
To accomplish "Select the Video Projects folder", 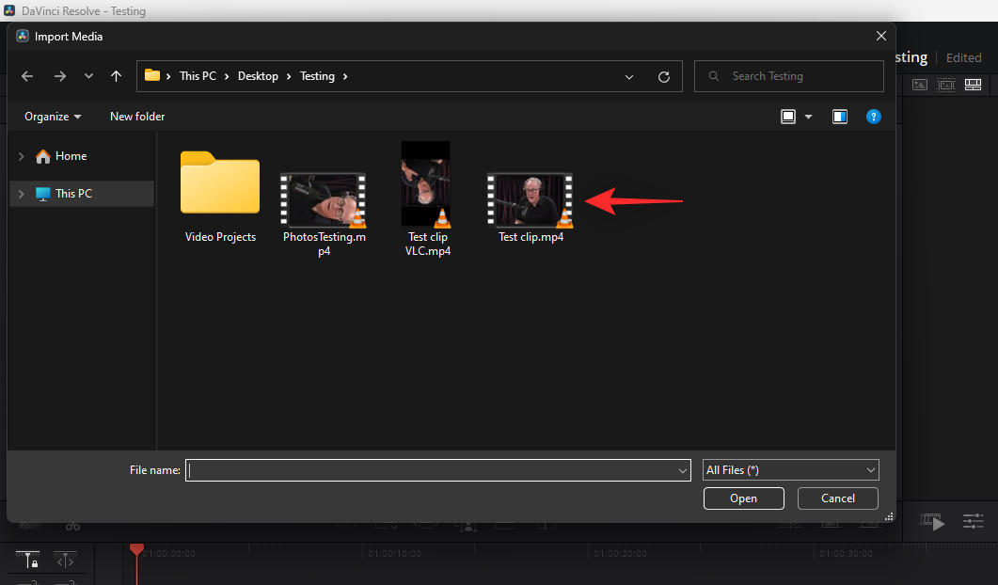I will (x=220, y=182).
